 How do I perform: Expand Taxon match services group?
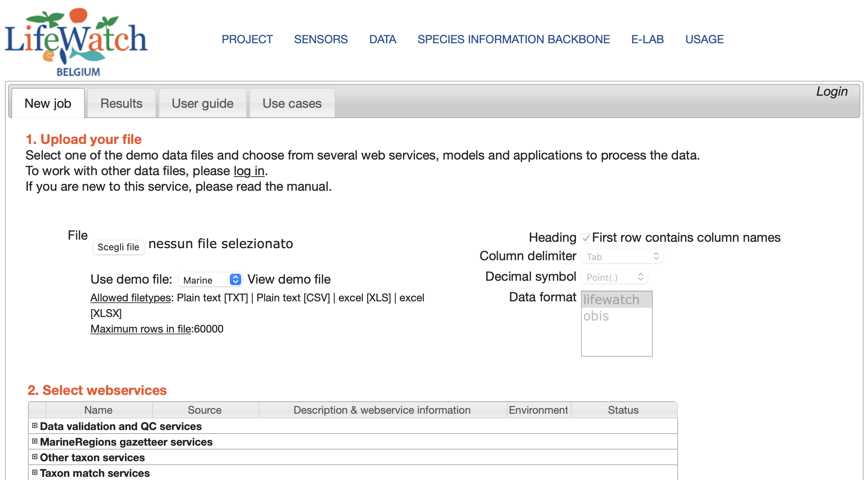35,472
